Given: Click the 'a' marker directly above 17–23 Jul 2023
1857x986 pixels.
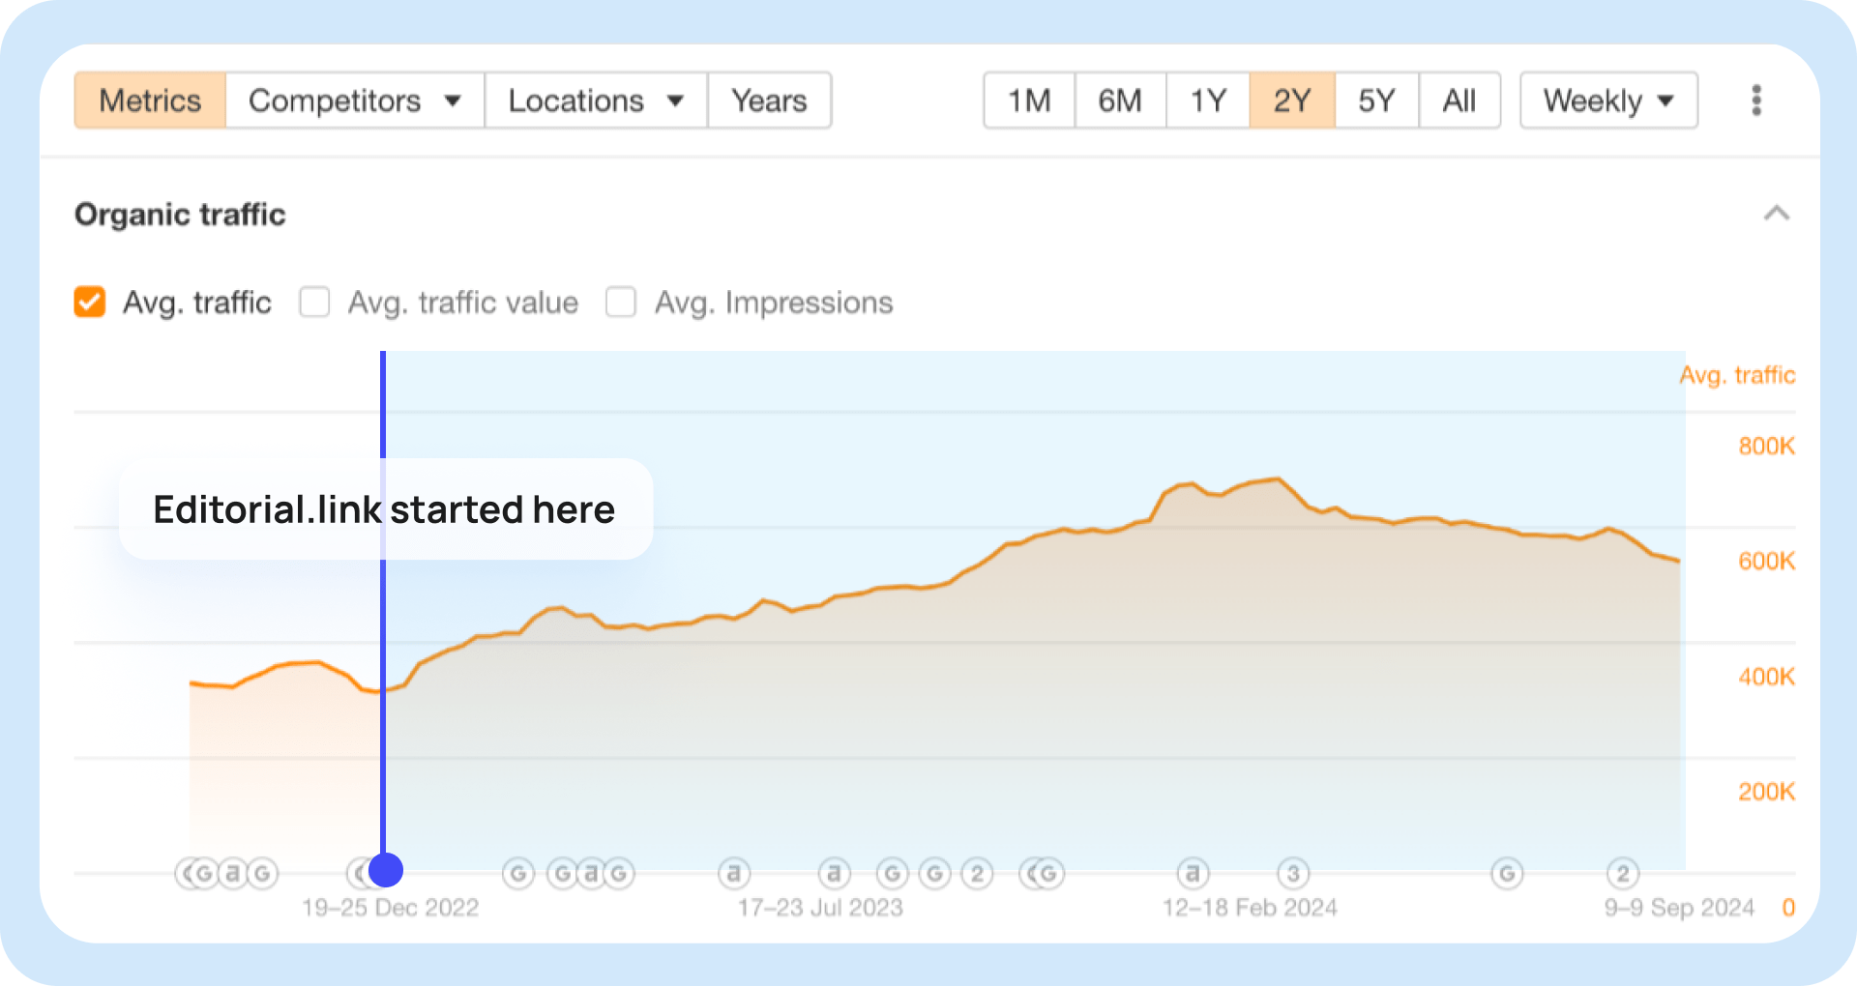Looking at the screenshot, I should coord(834,874).
